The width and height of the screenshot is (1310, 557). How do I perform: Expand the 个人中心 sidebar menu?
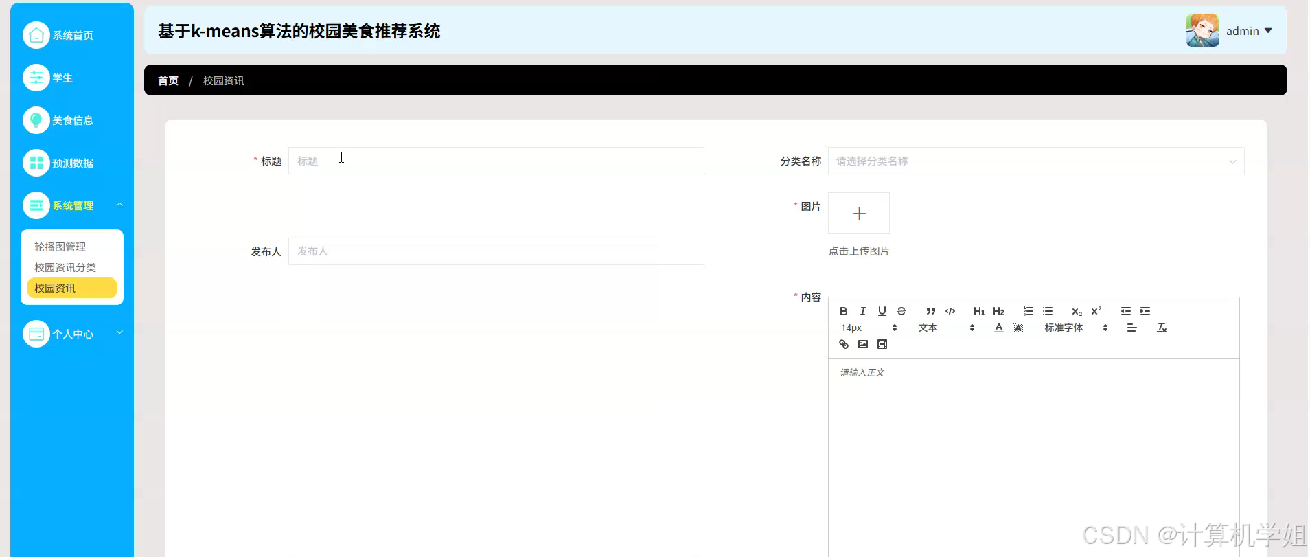[x=72, y=334]
